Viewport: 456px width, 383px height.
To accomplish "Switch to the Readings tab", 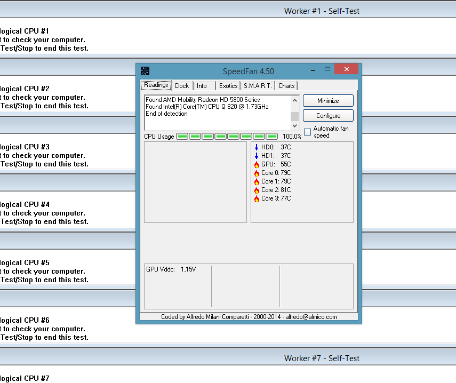I will tap(156, 85).
